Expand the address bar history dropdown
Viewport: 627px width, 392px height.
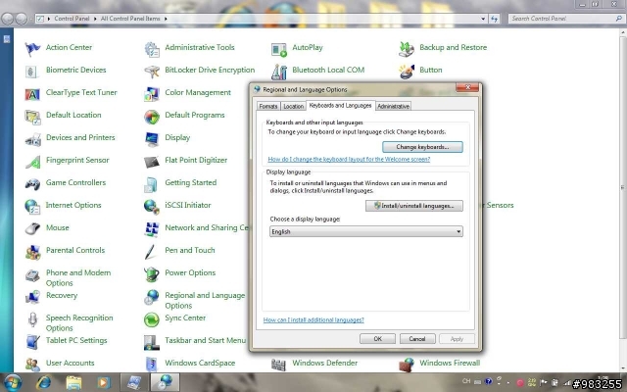pyautogui.click(x=483, y=19)
